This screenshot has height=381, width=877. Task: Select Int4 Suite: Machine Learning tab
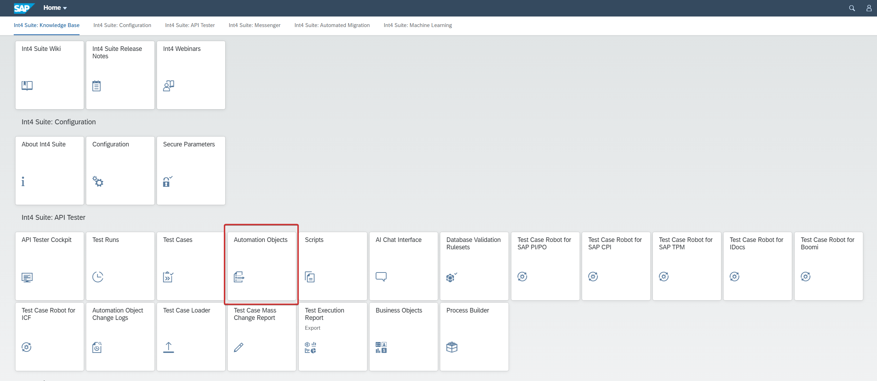418,25
